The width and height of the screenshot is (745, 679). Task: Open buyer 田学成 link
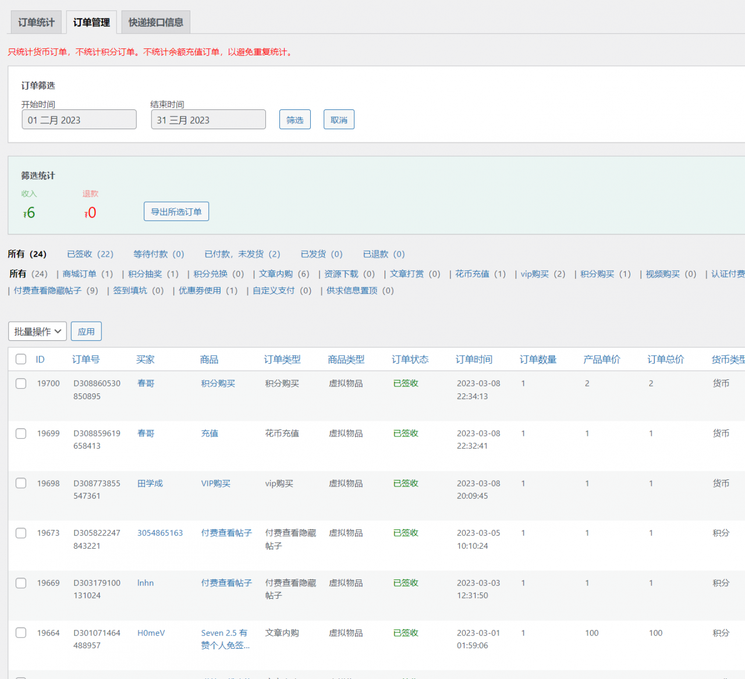tap(150, 484)
